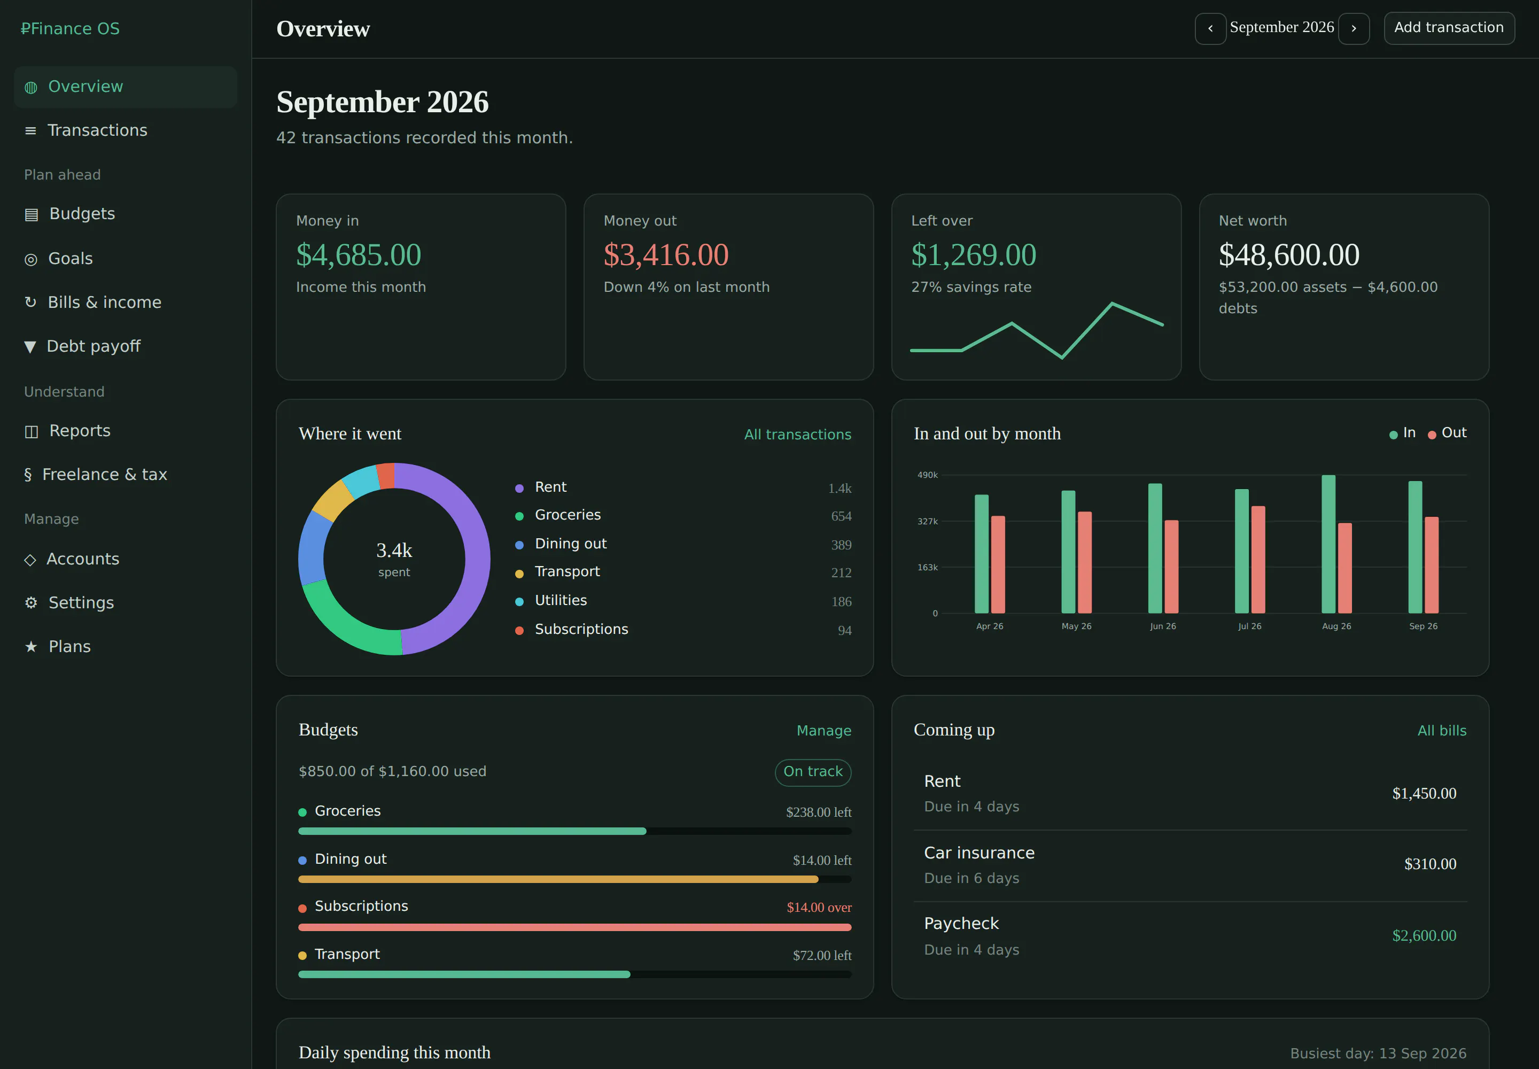Viewport: 1539px width, 1069px height.
Task: Go to previous month with left chevron
Action: (x=1210, y=28)
